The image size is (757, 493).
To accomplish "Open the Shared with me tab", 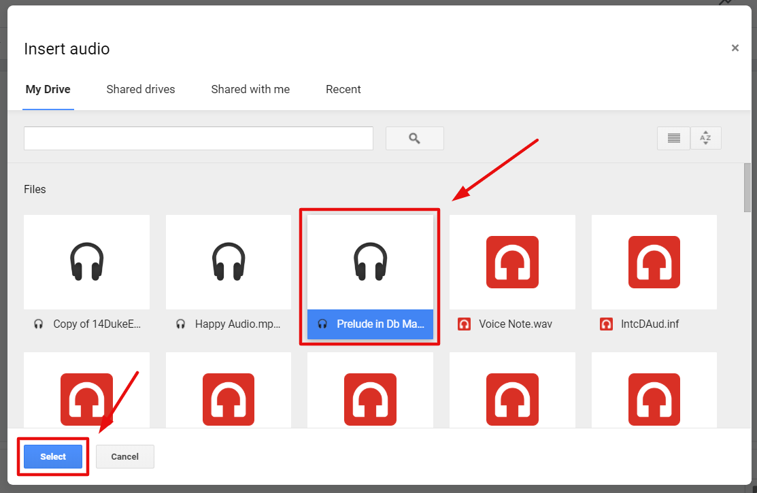I will 250,89.
